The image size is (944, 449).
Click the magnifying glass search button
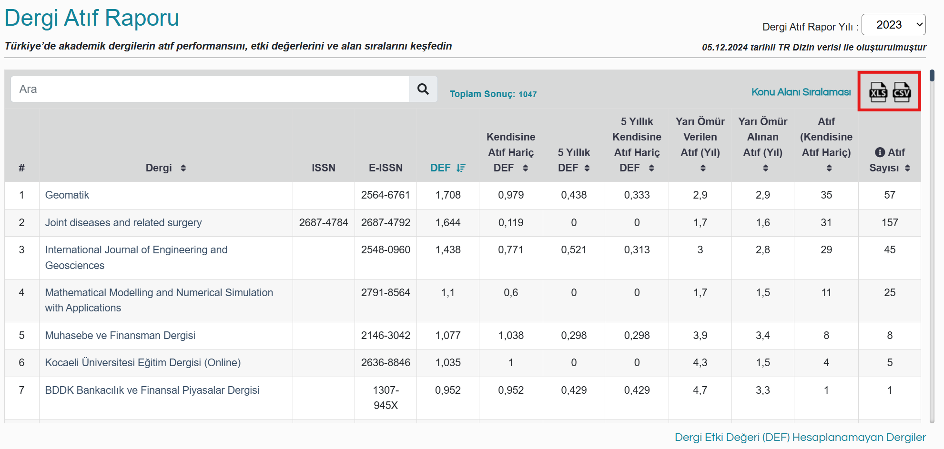click(423, 89)
